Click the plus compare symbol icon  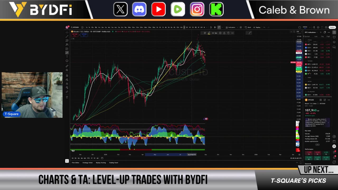tap(82, 27)
